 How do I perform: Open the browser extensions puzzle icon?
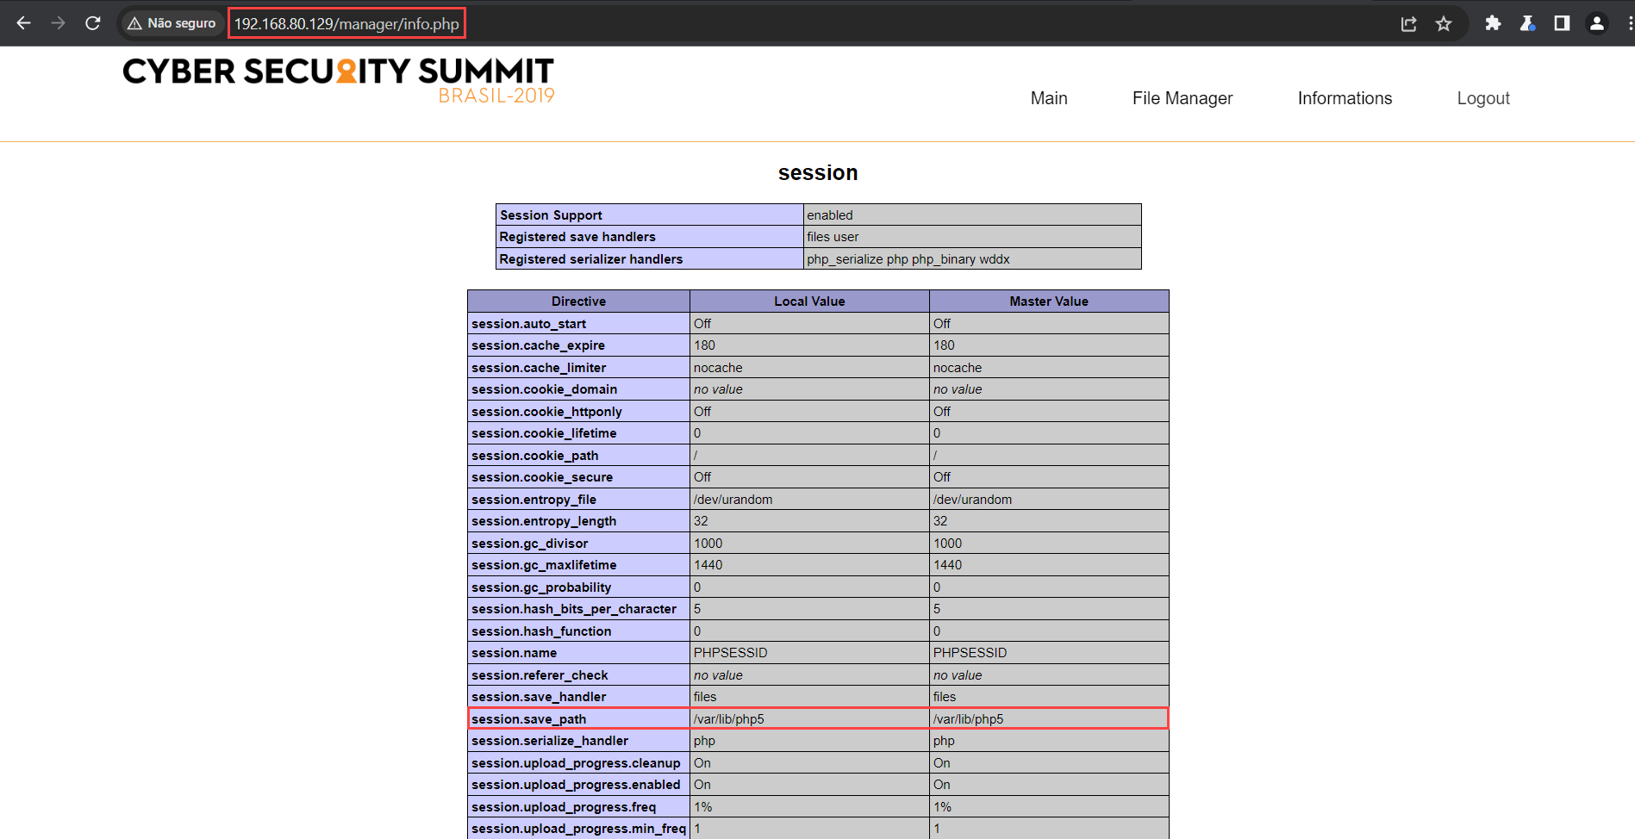1493,23
